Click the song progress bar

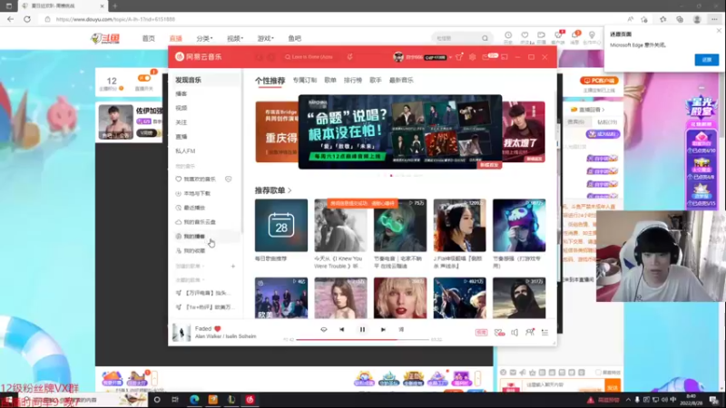tap(362, 339)
